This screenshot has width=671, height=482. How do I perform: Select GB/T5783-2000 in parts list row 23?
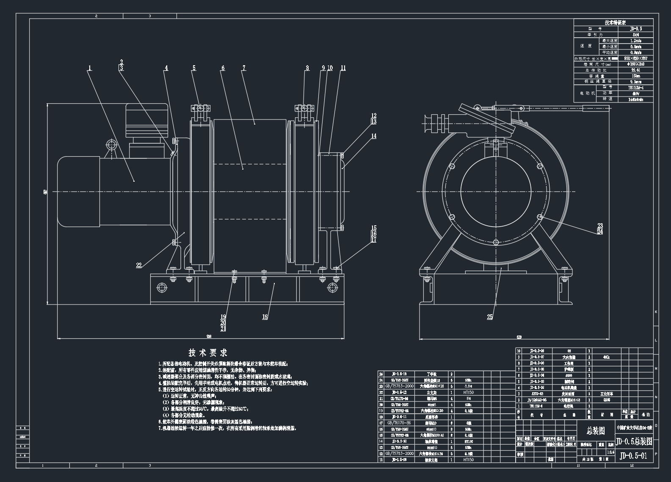tap(399, 386)
